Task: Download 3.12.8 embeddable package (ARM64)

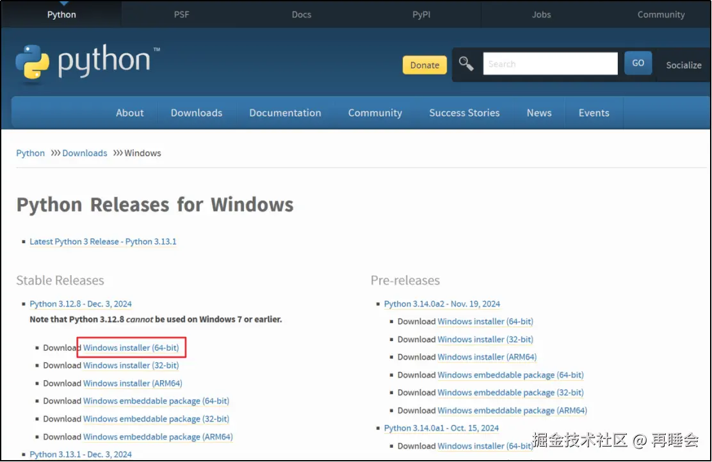Action: coord(158,436)
